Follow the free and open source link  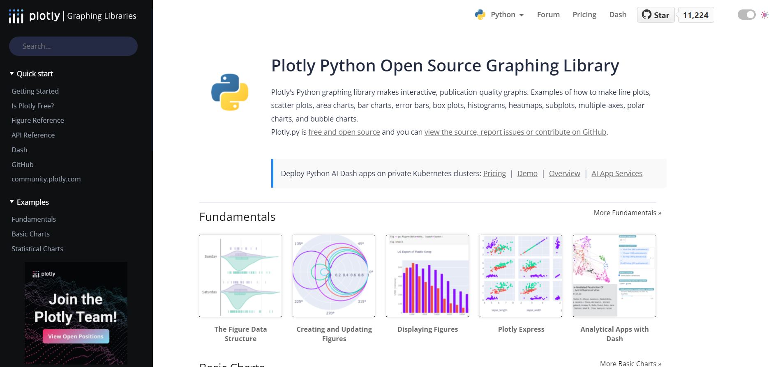pyautogui.click(x=344, y=132)
